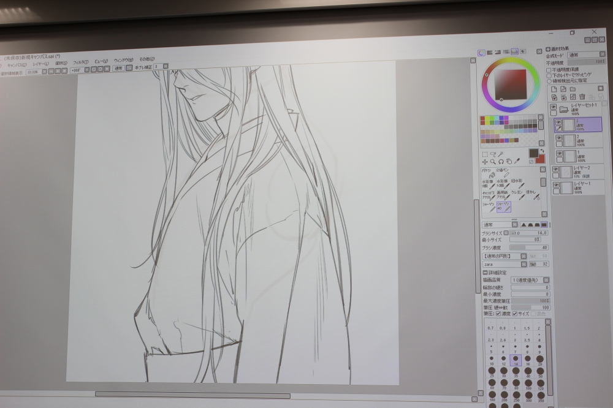
Task: Enable 下のレイヤーでクリッピング checkbox
Action: tap(549, 75)
